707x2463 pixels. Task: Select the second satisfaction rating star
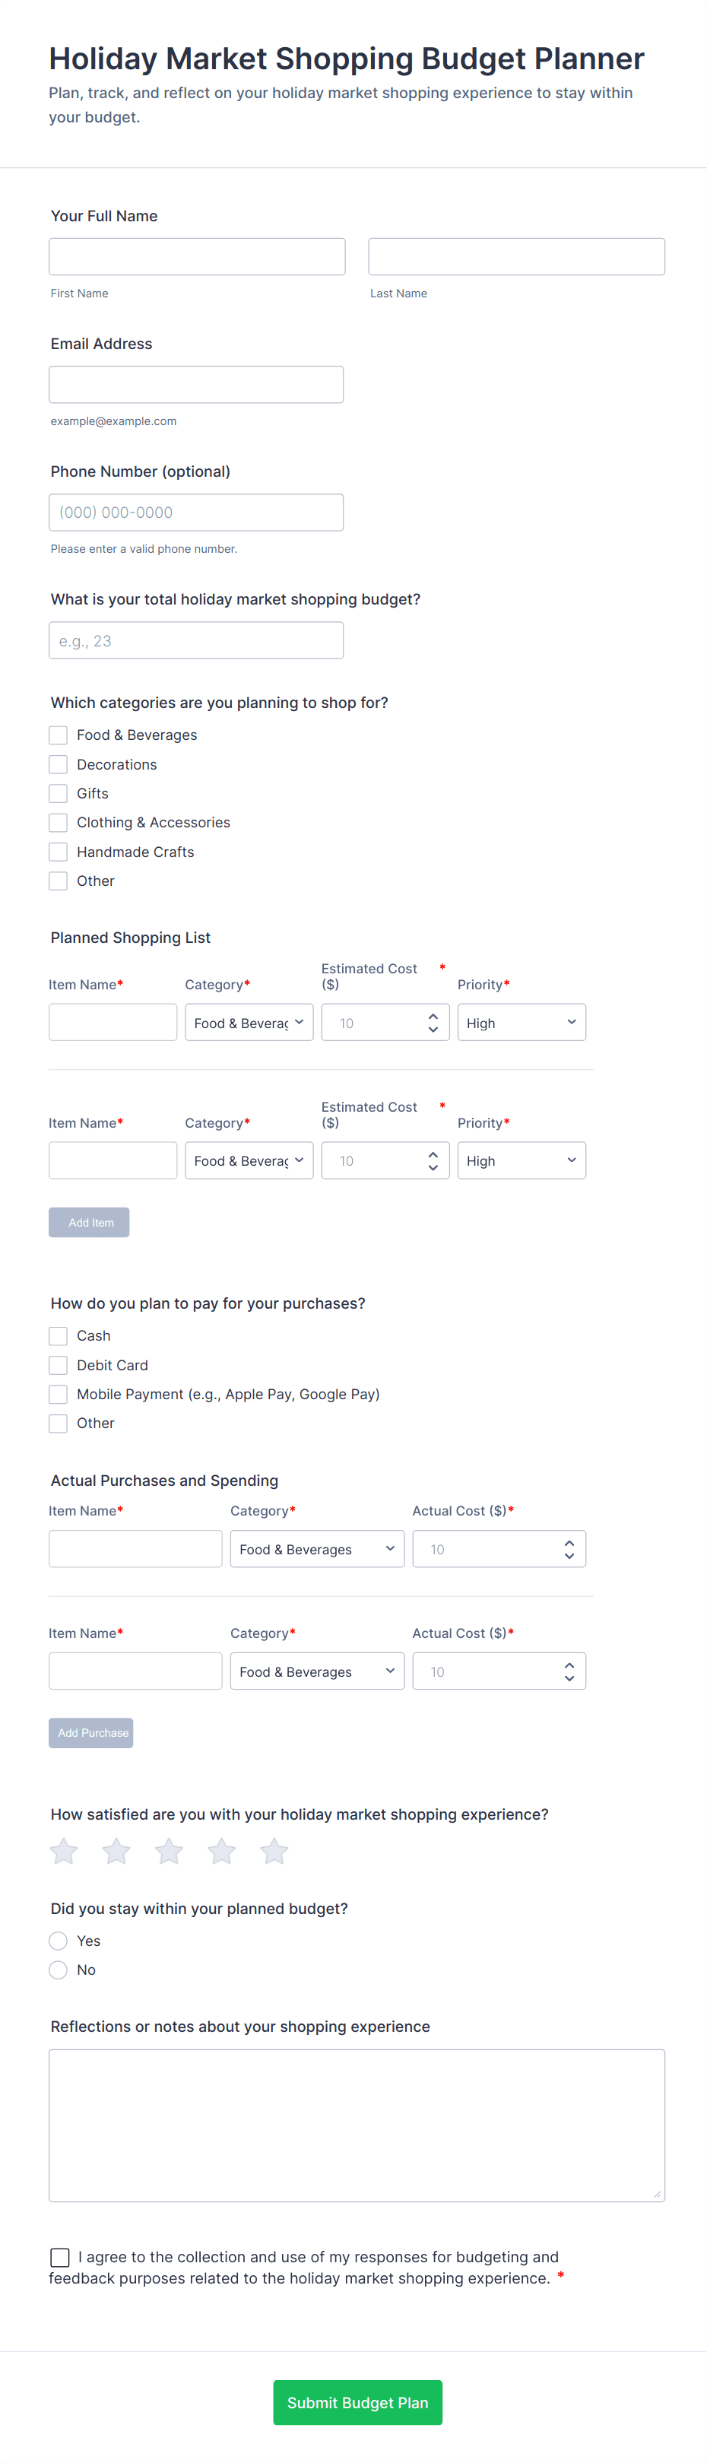pyautogui.click(x=116, y=1851)
